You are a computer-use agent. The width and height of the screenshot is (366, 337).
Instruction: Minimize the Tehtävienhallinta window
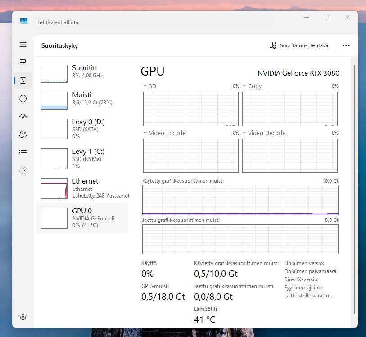(x=307, y=17)
